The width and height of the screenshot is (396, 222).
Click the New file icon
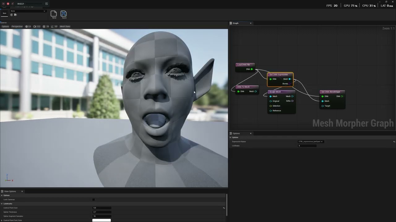(x=54, y=14)
